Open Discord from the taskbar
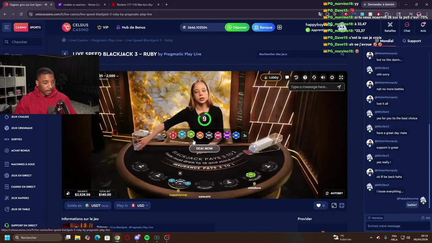 click(x=137, y=238)
